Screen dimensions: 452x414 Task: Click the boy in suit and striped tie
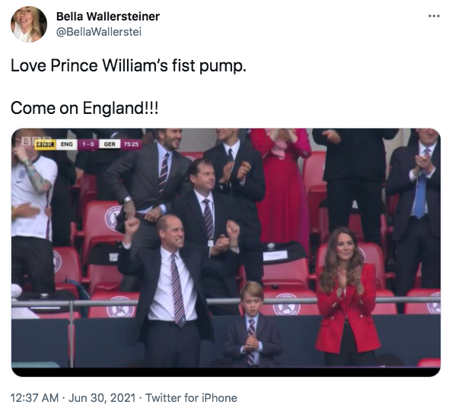(x=252, y=324)
